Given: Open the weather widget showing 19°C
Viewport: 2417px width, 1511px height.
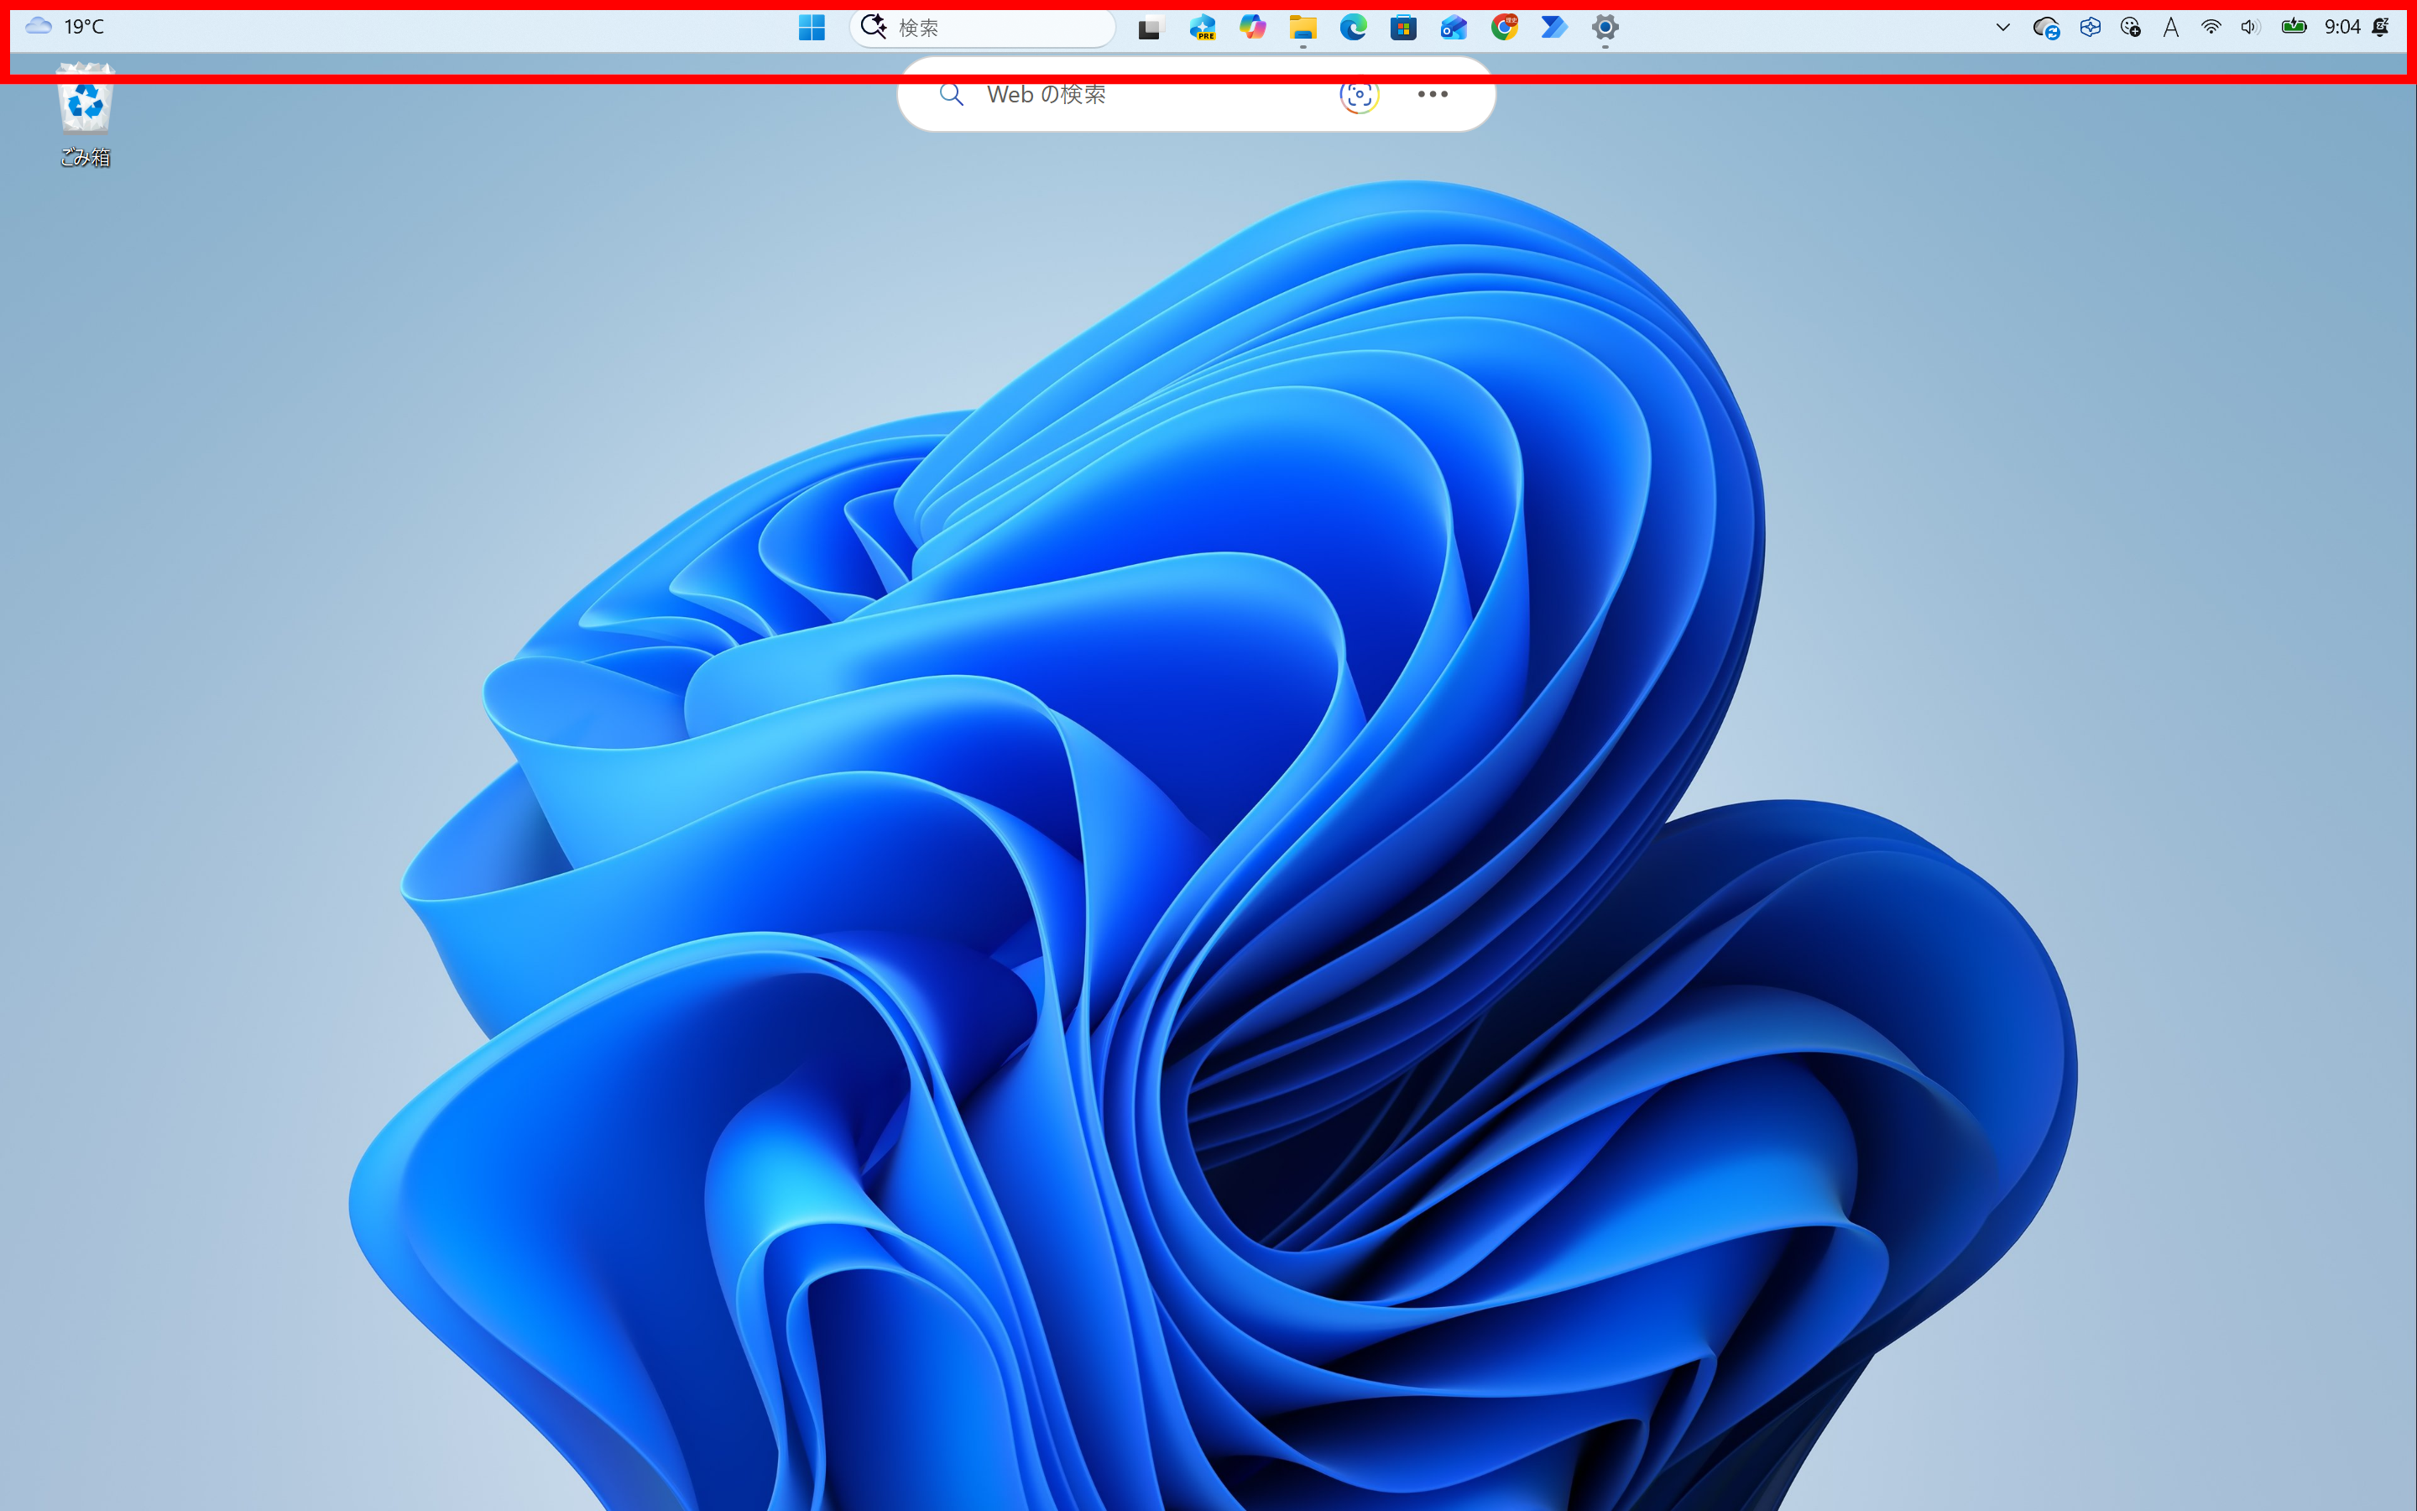Looking at the screenshot, I should click(x=65, y=27).
